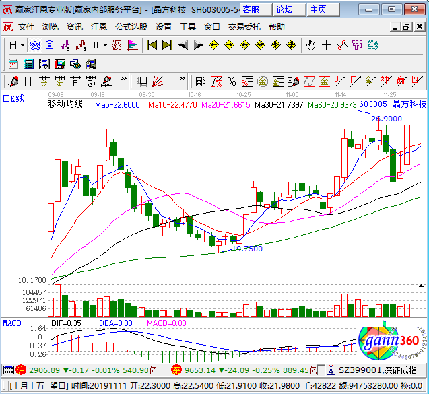This screenshot has height=394, width=429.
Task: Click the red Gann fan lines icon
Action: point(158,81)
